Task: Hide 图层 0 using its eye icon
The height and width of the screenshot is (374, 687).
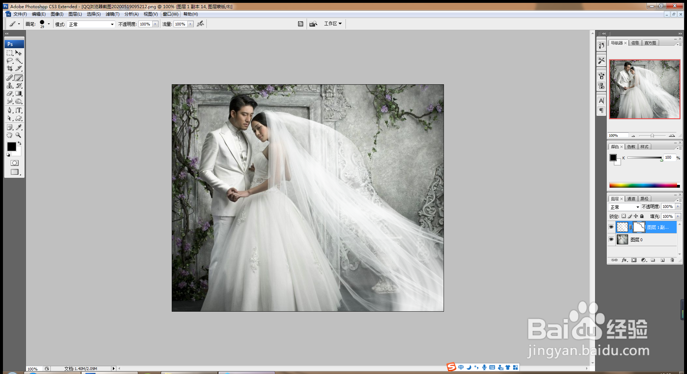Action: [611, 239]
